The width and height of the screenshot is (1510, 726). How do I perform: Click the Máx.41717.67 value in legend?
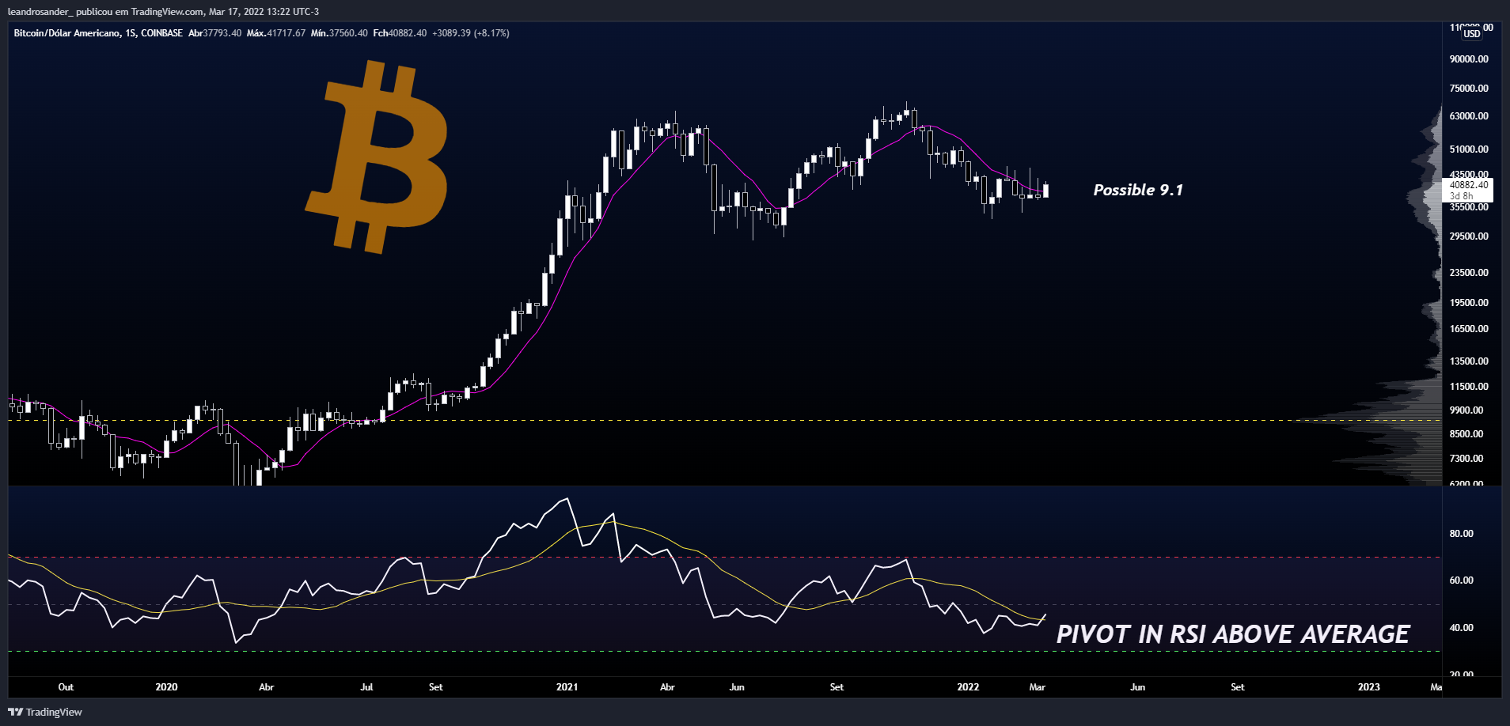(276, 33)
